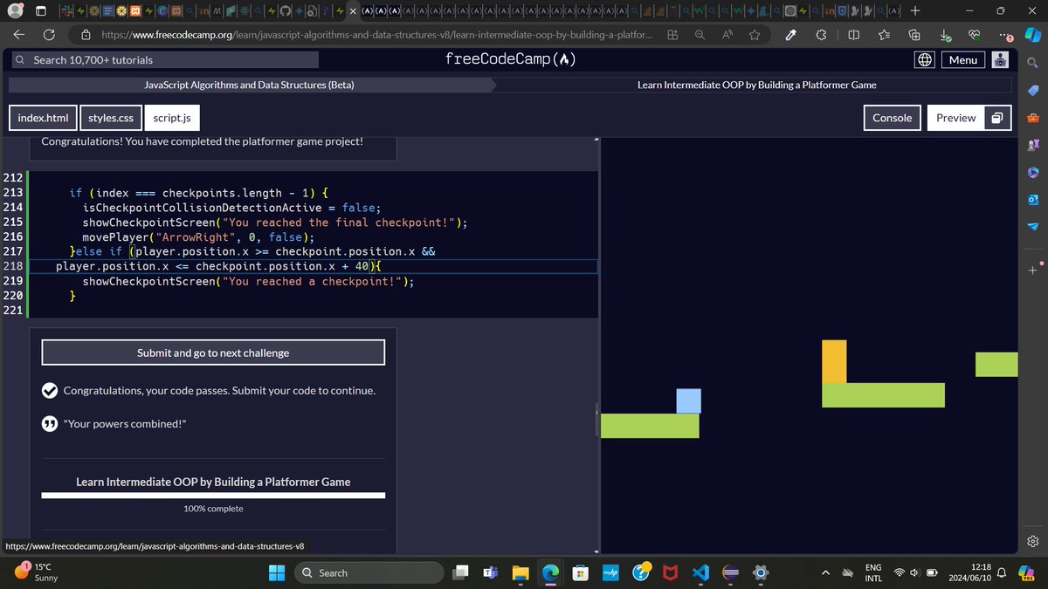The image size is (1048, 589).
Task: Change language with the globe icon
Action: point(926,60)
